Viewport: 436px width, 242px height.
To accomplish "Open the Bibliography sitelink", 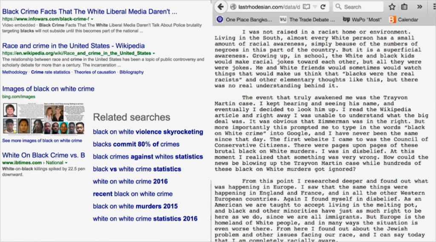I will point(132,72).
